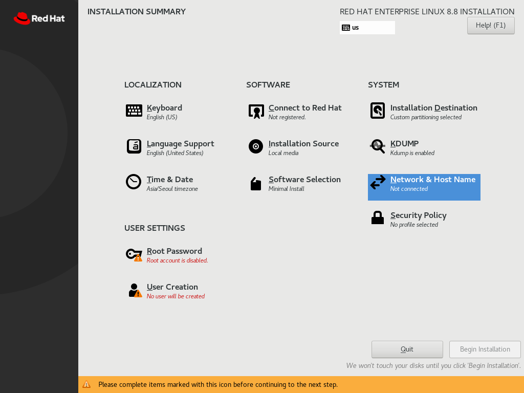Click 'No user will be created' text
The height and width of the screenshot is (393, 524).
coord(176,296)
